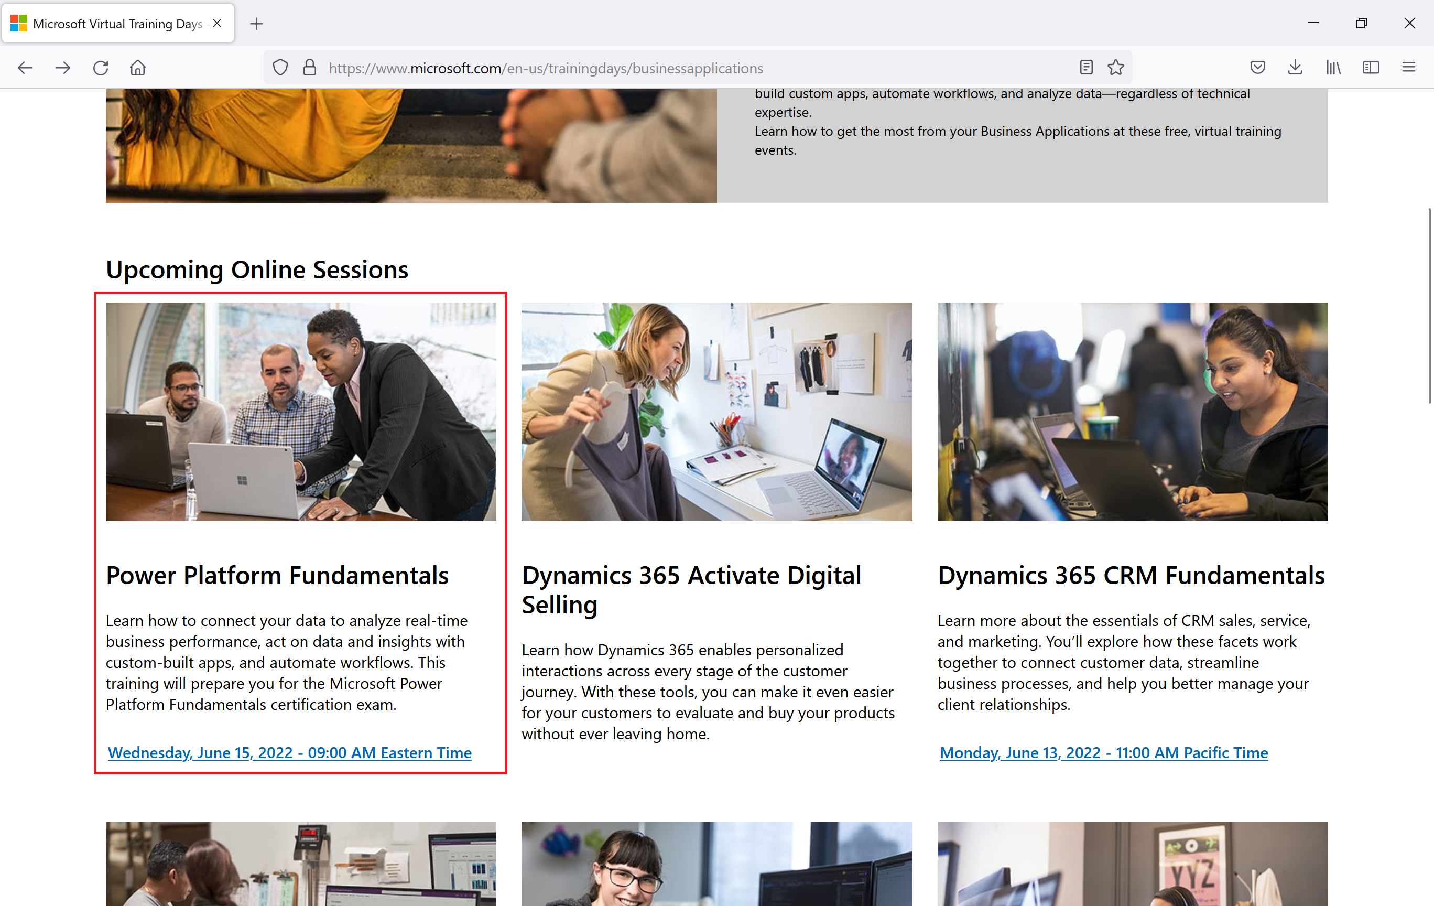Go forward one page

click(62, 68)
